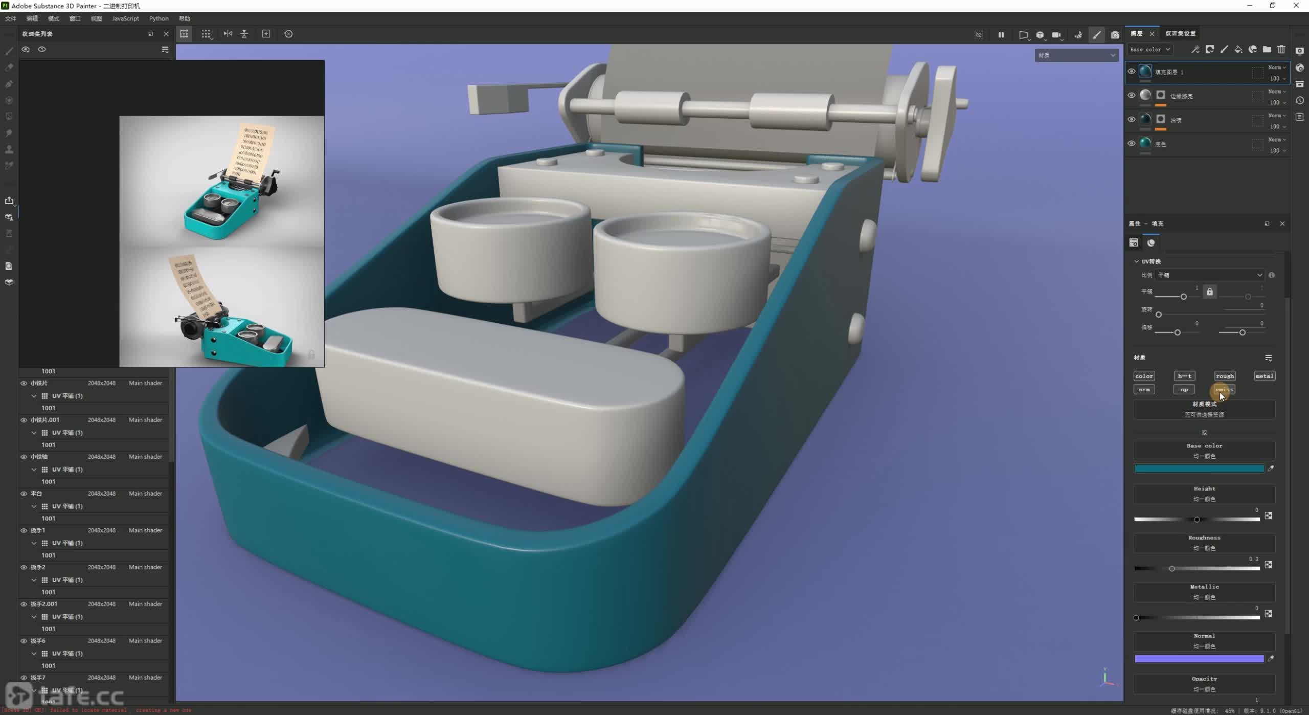Toggle the metal channel button

pos(1264,376)
